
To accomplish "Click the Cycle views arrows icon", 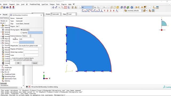I will coord(68,7).
